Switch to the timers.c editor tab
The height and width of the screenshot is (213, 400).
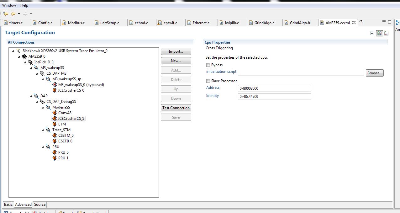tap(16, 23)
